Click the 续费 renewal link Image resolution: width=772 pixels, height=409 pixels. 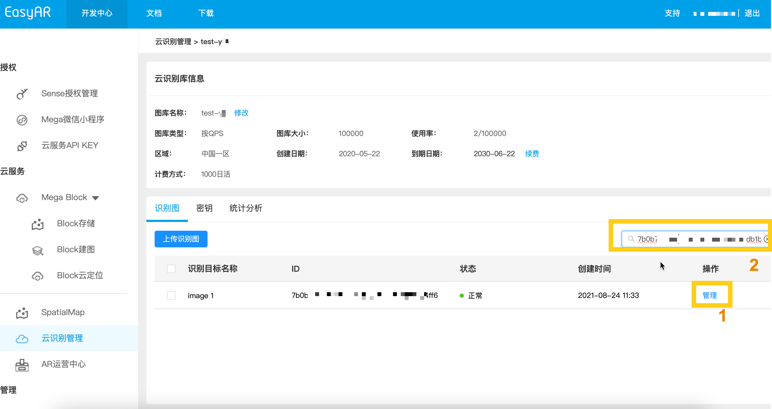[532, 154]
